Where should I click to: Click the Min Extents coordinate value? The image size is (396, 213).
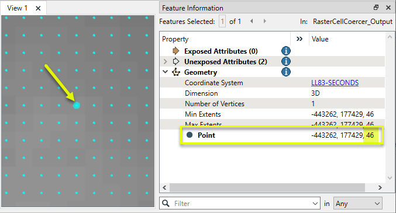342,114
